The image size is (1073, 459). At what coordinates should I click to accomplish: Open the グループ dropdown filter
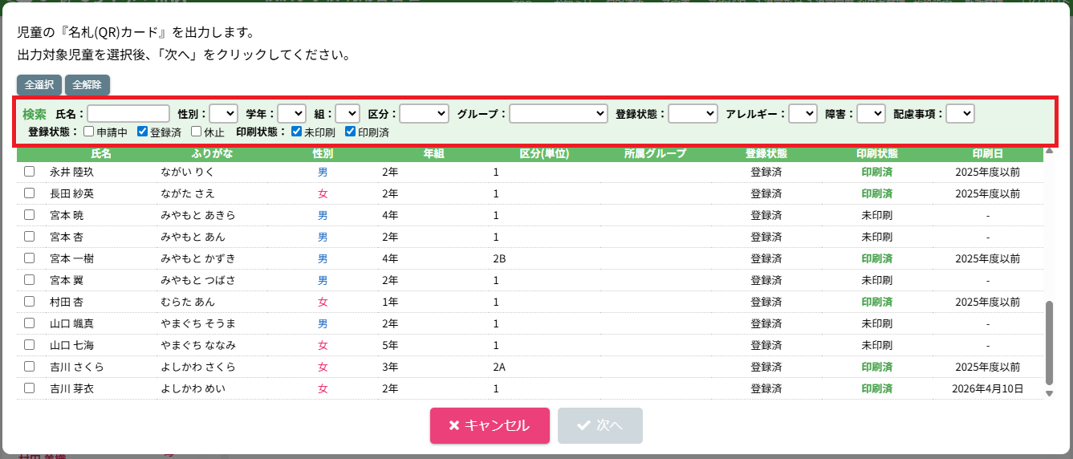click(x=558, y=114)
